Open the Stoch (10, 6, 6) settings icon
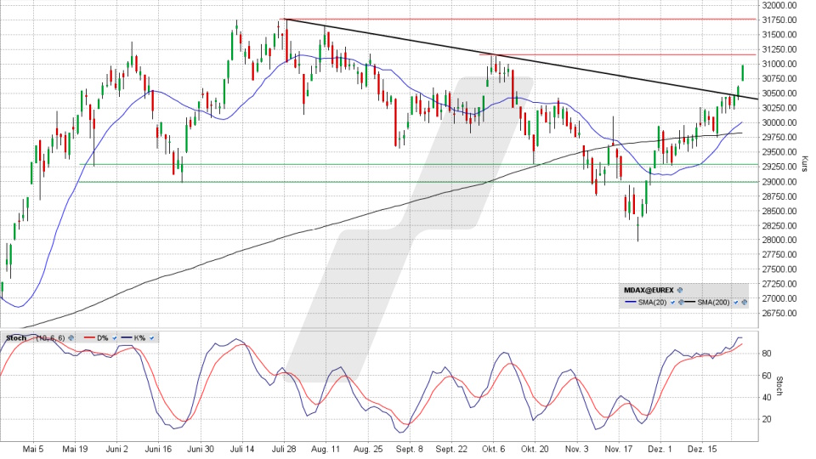This screenshot has height=459, width=816. pos(71,337)
